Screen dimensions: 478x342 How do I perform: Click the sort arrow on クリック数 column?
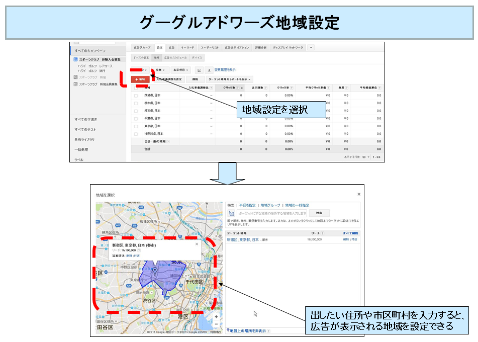(x=242, y=88)
